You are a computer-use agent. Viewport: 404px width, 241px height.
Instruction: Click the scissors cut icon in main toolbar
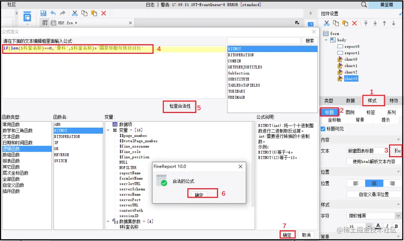pos(75,13)
